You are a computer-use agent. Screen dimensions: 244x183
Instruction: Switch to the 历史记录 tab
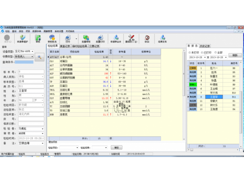tap(205, 46)
